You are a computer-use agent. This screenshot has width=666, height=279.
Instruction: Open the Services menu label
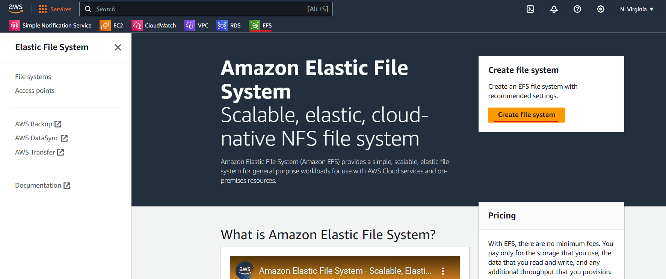point(61,9)
